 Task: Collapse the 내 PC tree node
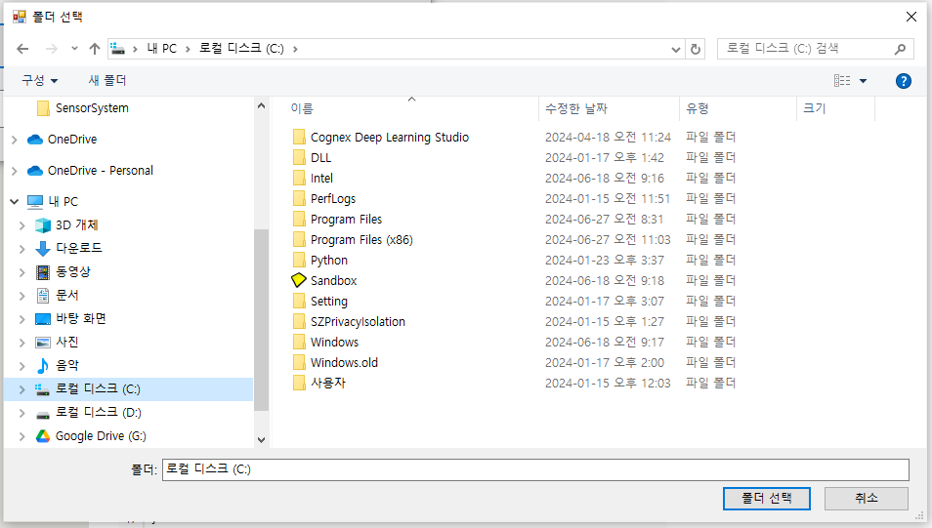pyautogui.click(x=15, y=202)
